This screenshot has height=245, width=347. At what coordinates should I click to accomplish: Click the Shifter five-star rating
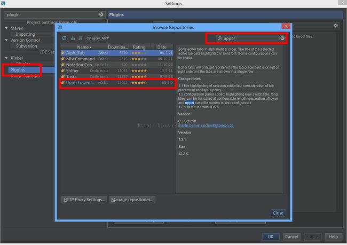[139, 71]
